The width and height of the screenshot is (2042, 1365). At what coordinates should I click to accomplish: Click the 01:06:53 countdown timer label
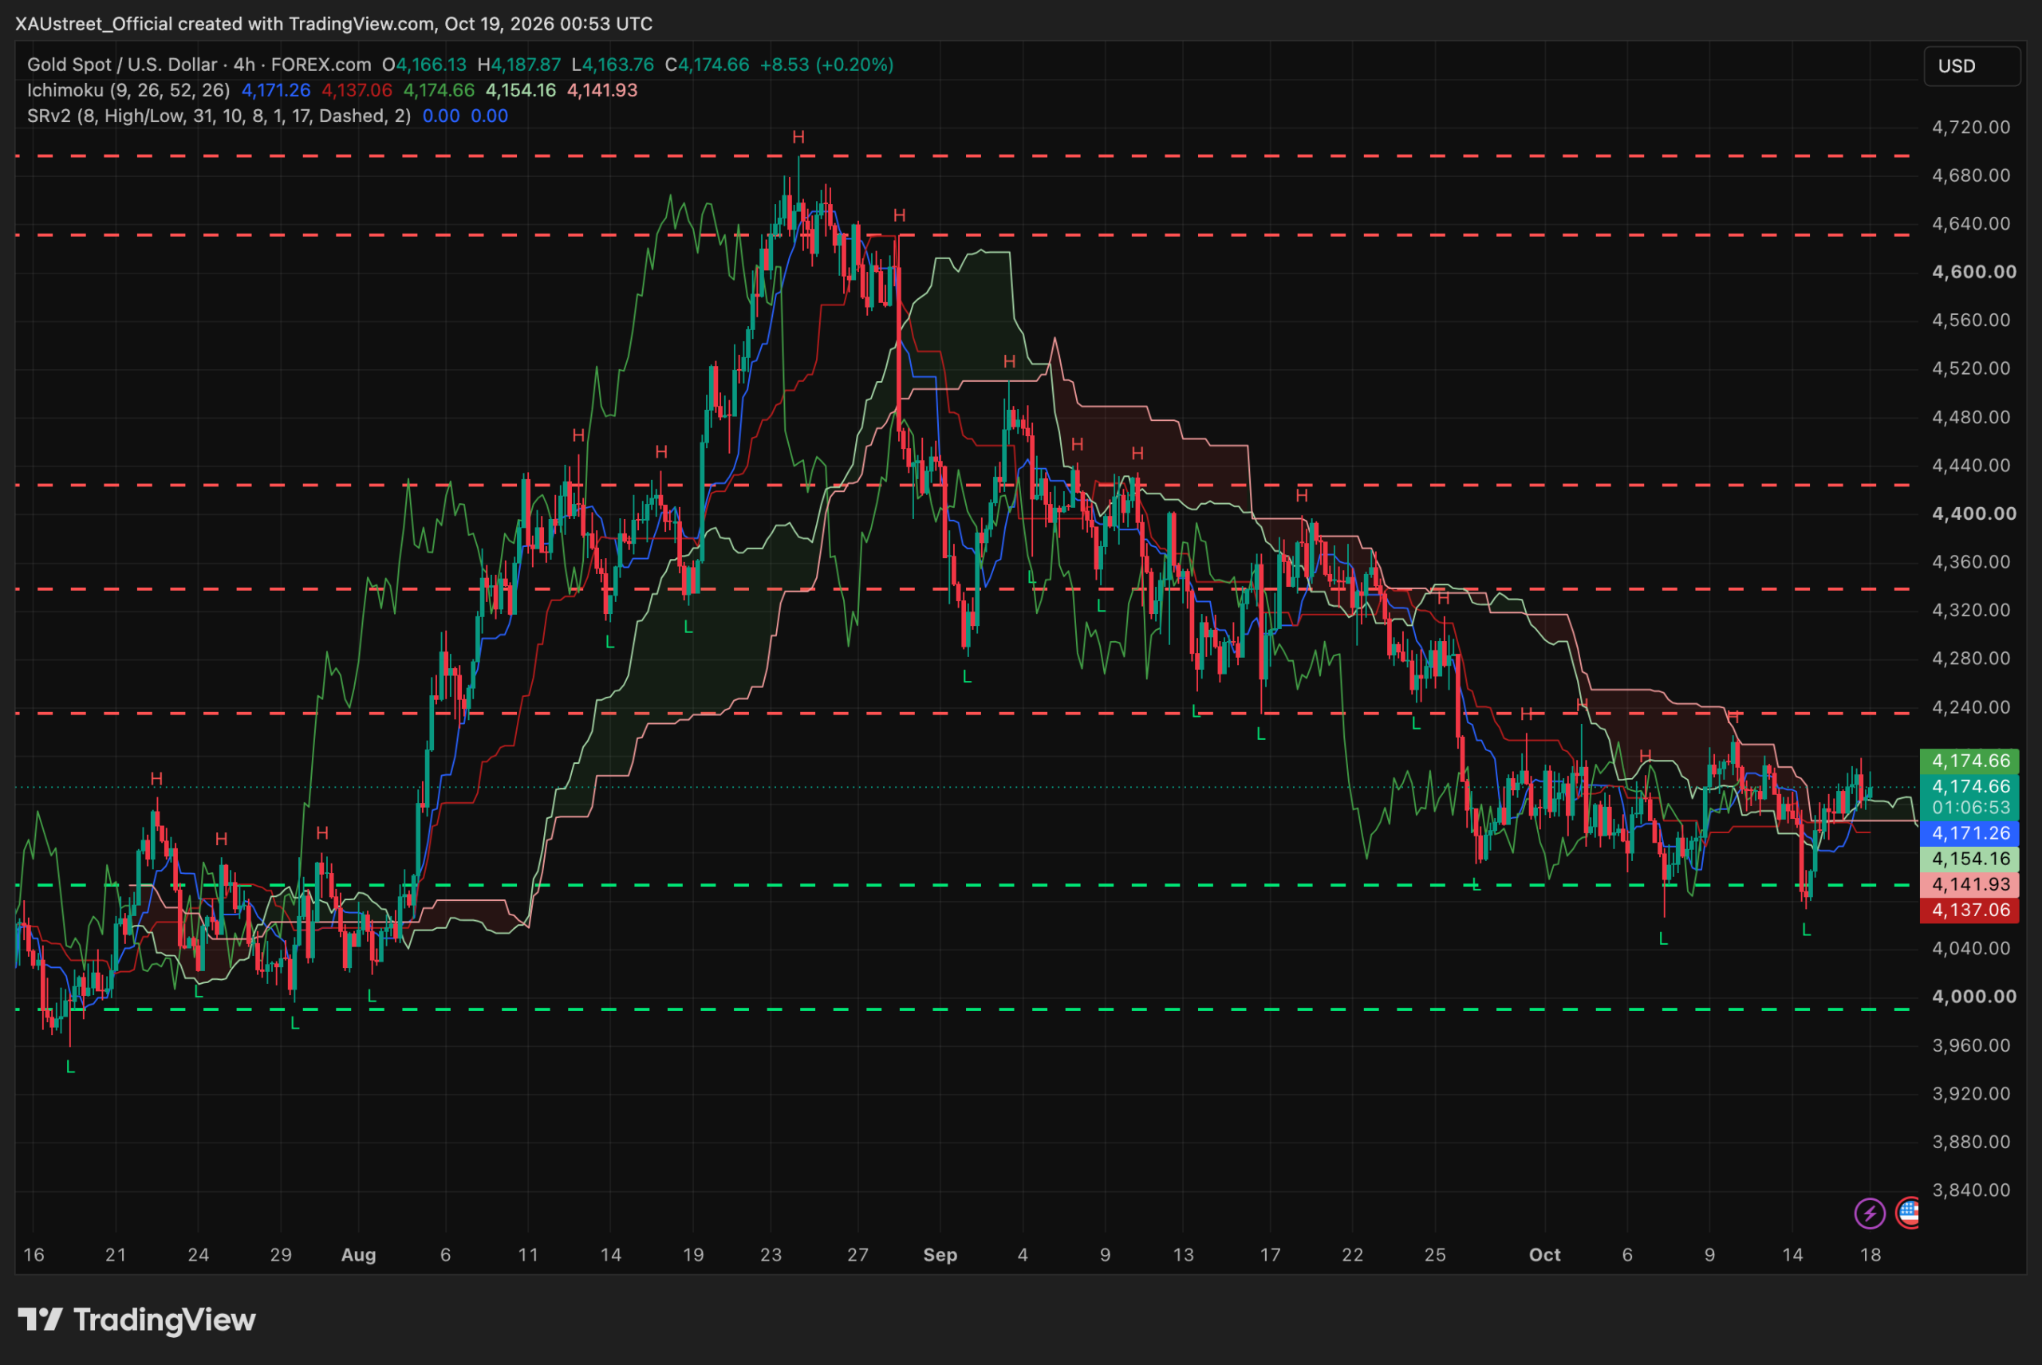[1970, 807]
